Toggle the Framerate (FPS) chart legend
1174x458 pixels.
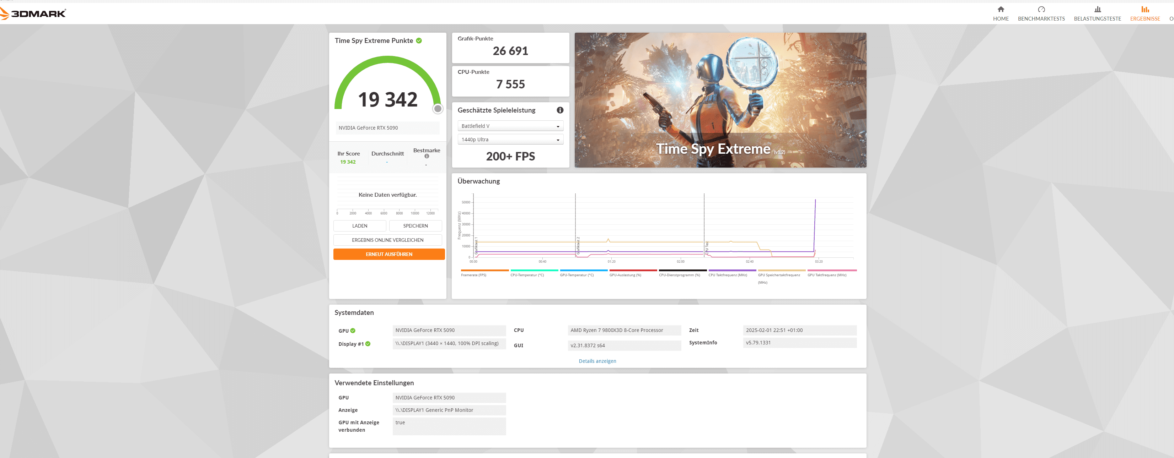click(x=473, y=275)
